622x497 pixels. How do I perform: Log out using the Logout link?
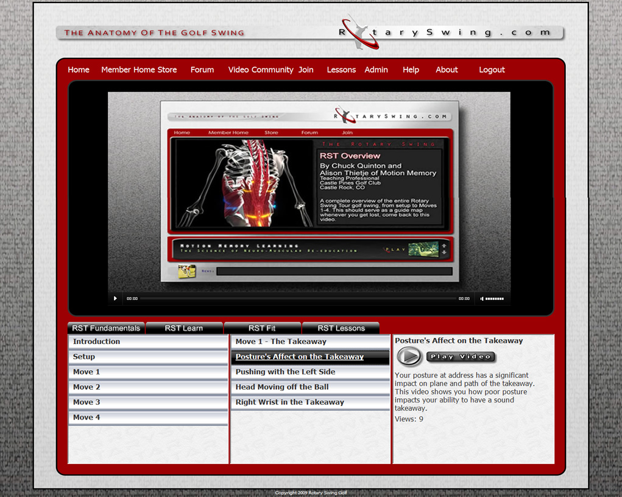click(x=492, y=70)
